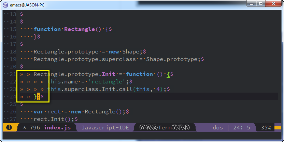Screen dimensions: 284x142
Task: Click the circled K minor-mode icon
Action: point(187,128)
